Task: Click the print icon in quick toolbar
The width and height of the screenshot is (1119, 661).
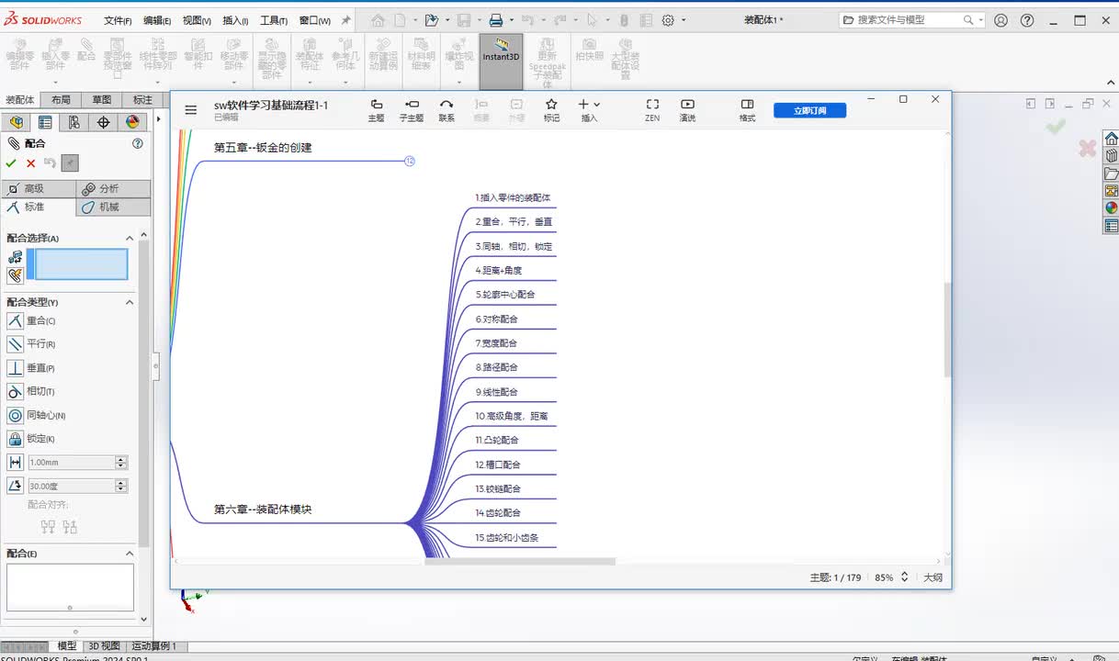Action: [x=496, y=20]
